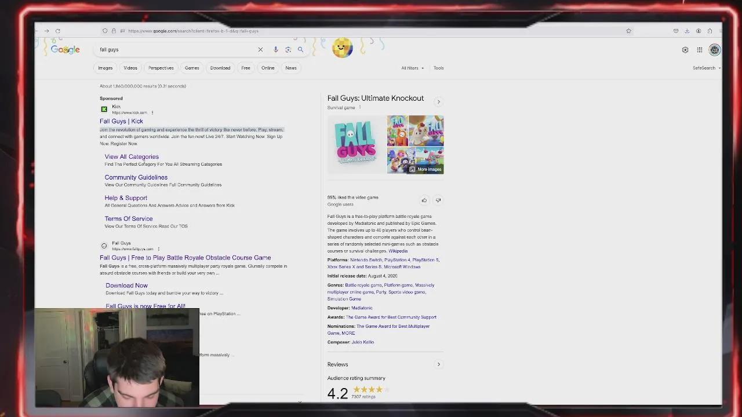Viewport: 742px width, 417px height.
Task: Click the padlock site security icon
Action: click(114, 31)
